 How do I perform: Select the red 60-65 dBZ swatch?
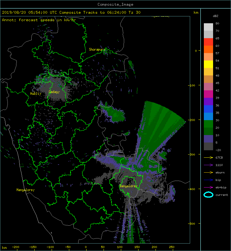coord(208,42)
